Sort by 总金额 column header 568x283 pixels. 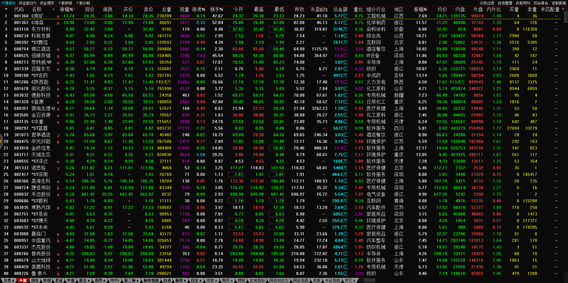[x=341, y=10]
